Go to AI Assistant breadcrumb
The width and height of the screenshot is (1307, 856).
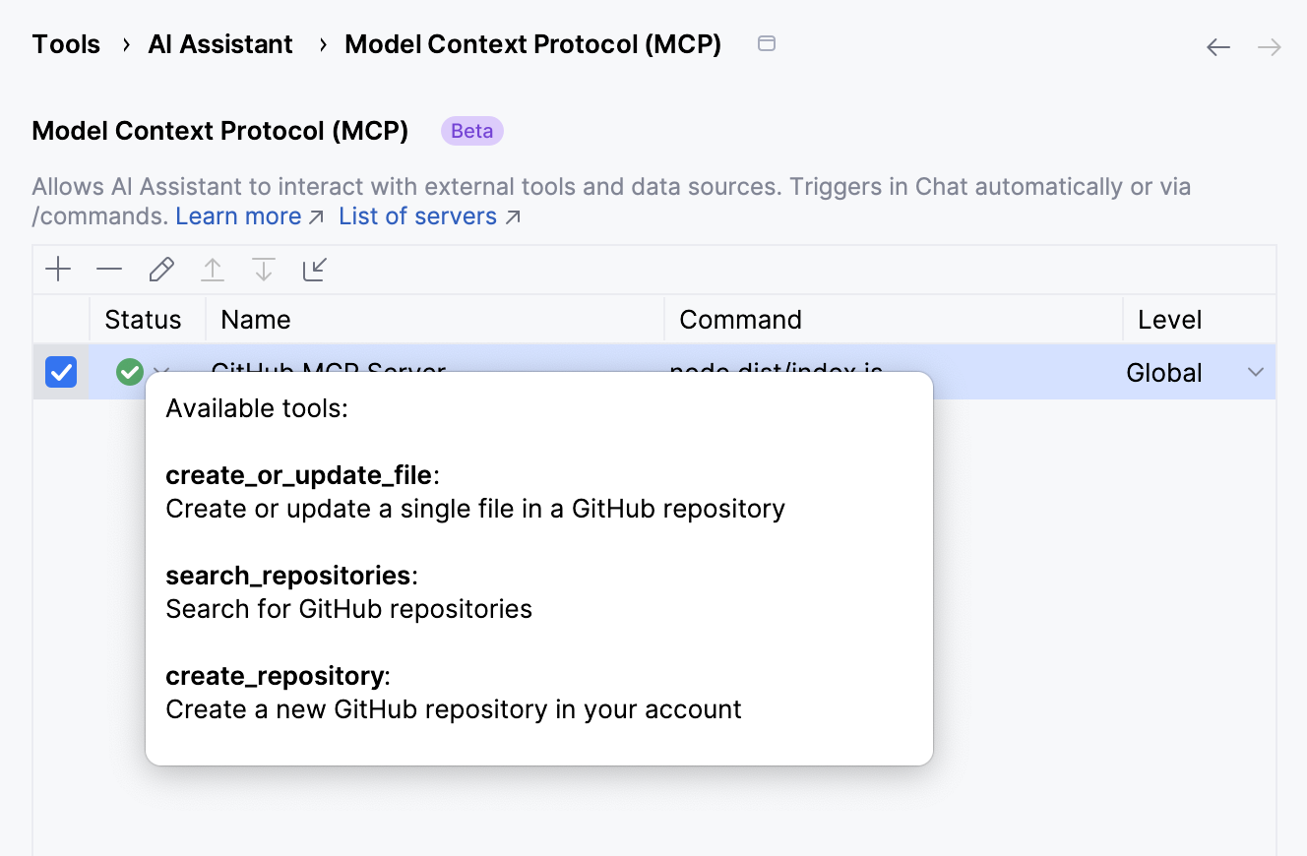[x=220, y=44]
